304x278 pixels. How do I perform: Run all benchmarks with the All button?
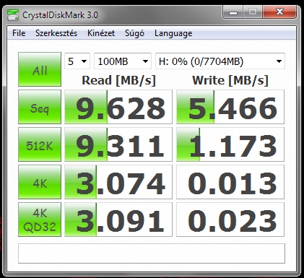tap(40, 69)
